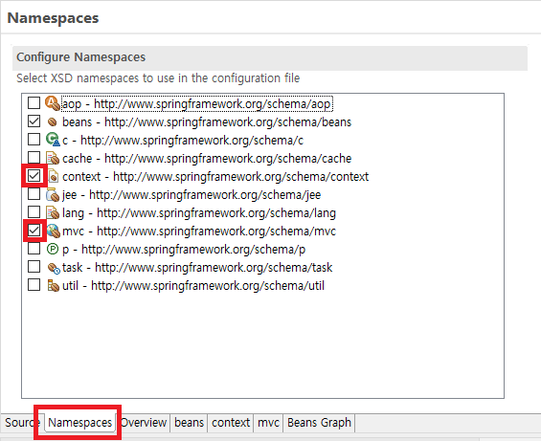
Task: Tick the util namespace checkbox
Action: tap(34, 285)
